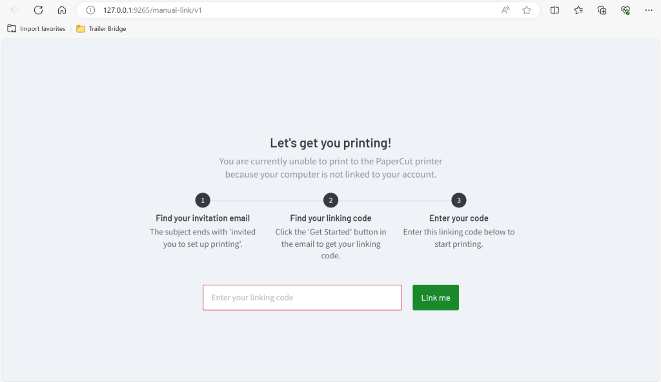Open Read aloud from address bar

(x=505, y=10)
